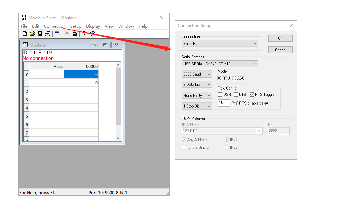Screen dimensions: 356x217
Task: Expand the 9600 Baud dropdown
Action: click(197, 74)
